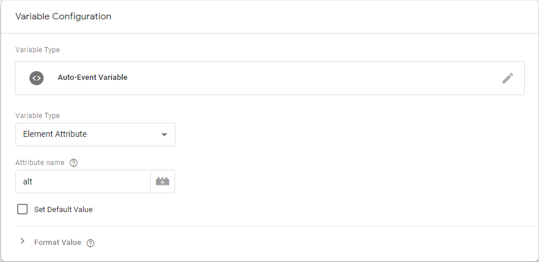Image resolution: width=539 pixels, height=262 pixels.
Task: Open the help icon beside Attribute name
Action: tap(73, 163)
